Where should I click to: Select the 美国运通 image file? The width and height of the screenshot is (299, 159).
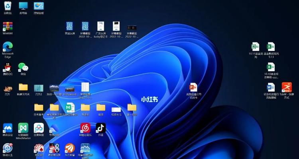pos(70,26)
